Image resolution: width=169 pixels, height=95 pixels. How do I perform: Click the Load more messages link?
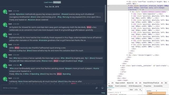[x=52, y=2]
